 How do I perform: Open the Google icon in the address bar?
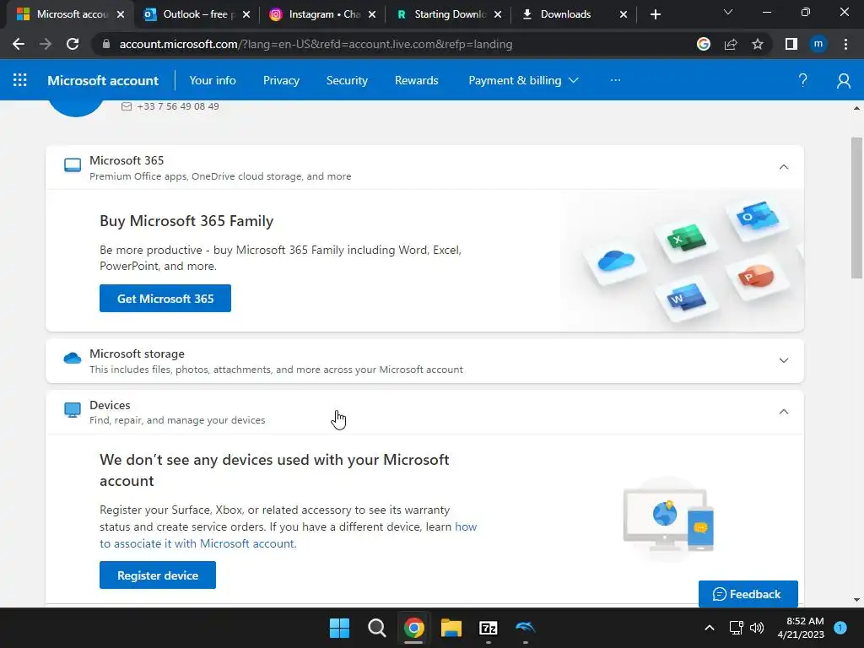(x=704, y=44)
